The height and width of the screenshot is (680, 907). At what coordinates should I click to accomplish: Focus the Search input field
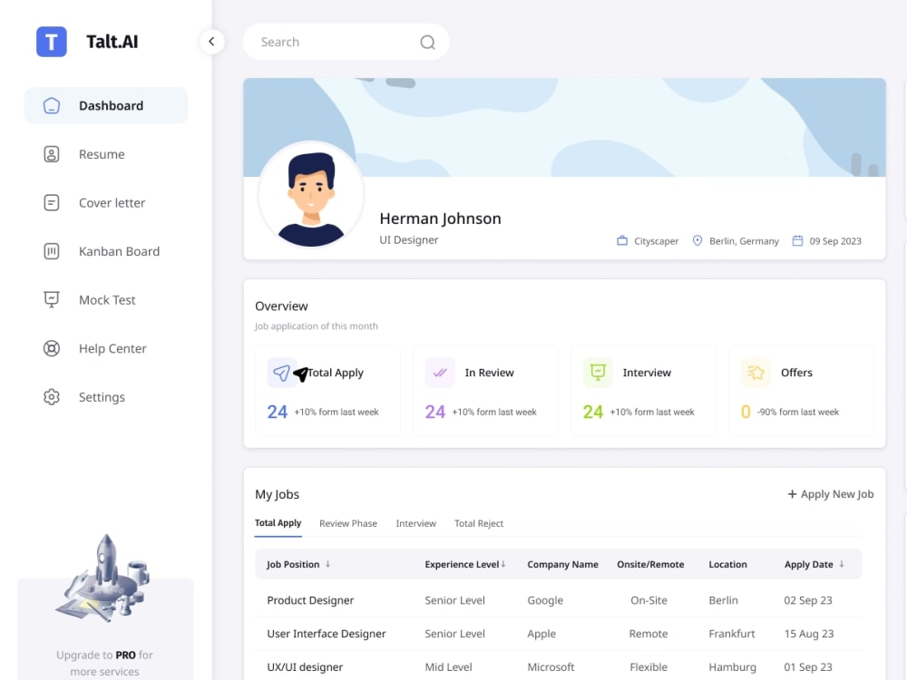click(346, 43)
